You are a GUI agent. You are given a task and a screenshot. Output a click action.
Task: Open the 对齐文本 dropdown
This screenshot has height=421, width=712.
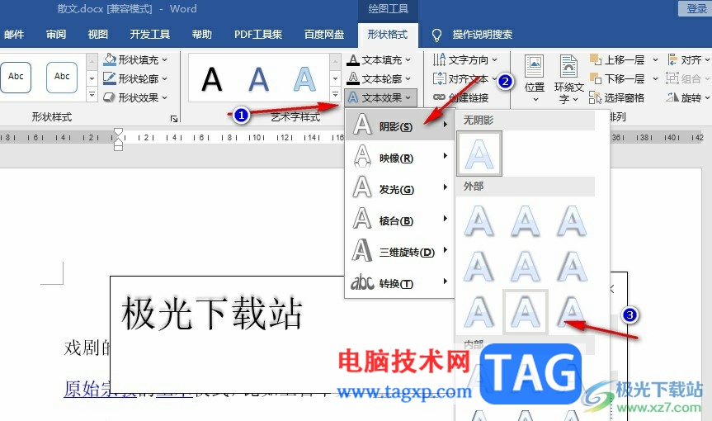click(x=464, y=78)
